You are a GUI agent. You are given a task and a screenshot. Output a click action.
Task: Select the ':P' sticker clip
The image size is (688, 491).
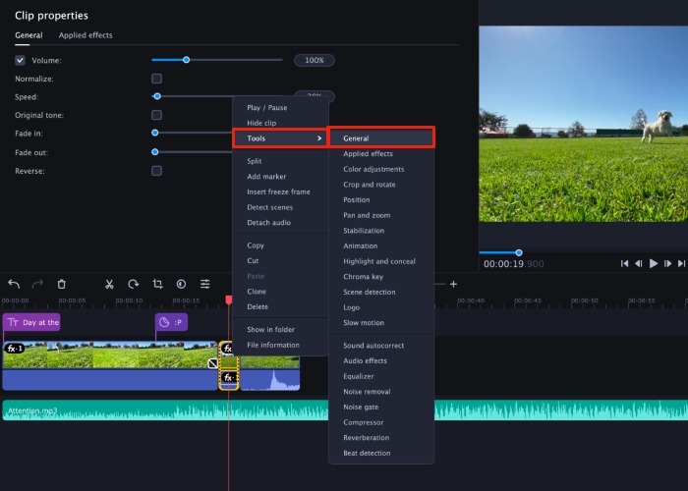point(171,322)
